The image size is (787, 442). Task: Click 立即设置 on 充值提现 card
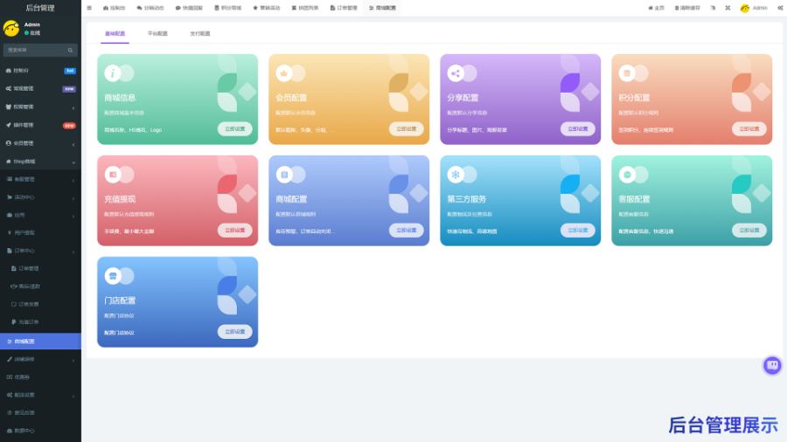click(x=235, y=231)
